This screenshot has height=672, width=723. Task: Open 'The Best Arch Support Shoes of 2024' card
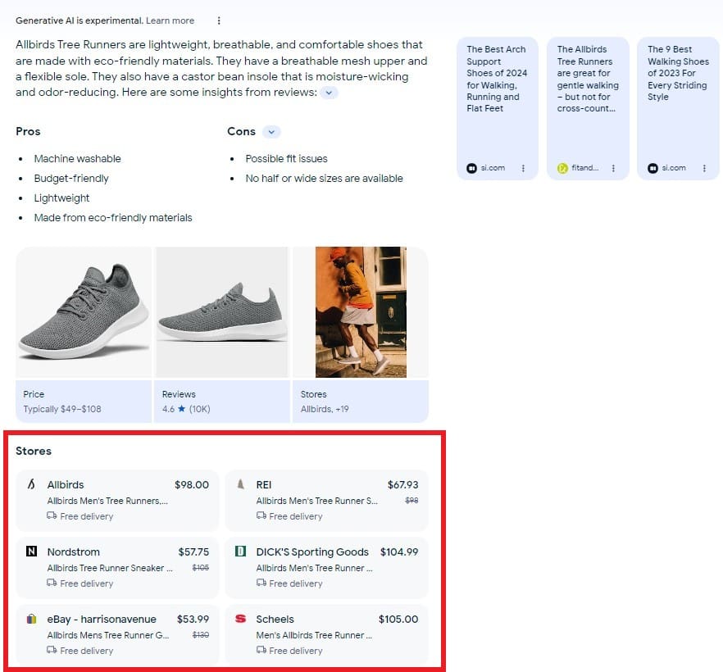[498, 108]
